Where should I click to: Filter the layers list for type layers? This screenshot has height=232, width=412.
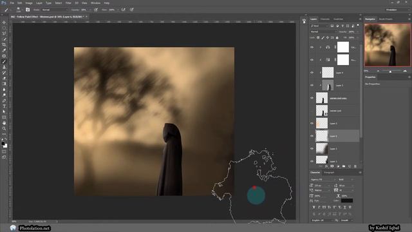342,26
